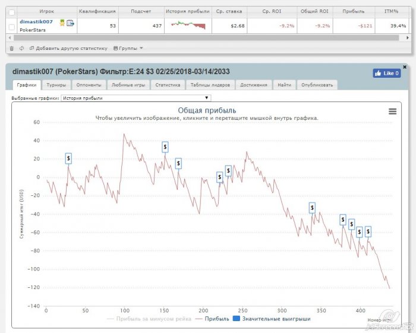This screenshot has height=333, width=416.
Task: Open the dimastik007 player link
Action: coord(36,22)
